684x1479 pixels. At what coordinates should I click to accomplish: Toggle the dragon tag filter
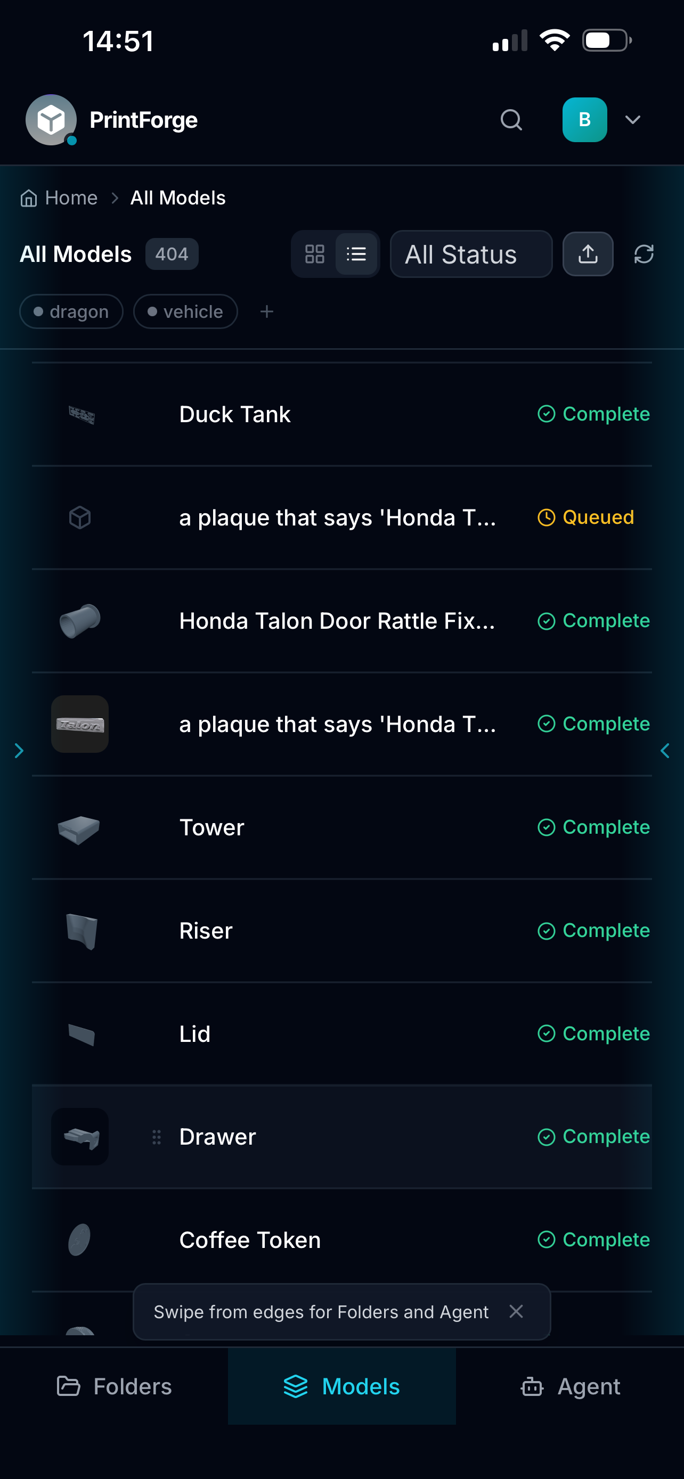pos(71,312)
